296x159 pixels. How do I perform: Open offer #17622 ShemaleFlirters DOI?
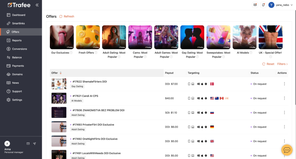point(90,82)
